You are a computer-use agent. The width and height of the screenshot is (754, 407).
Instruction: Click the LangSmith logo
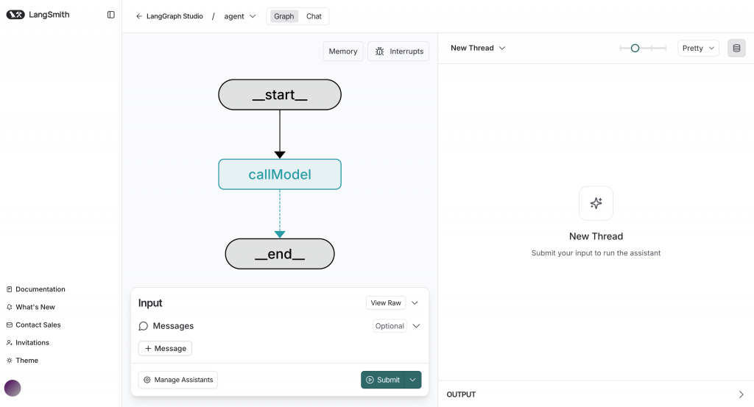click(x=38, y=15)
